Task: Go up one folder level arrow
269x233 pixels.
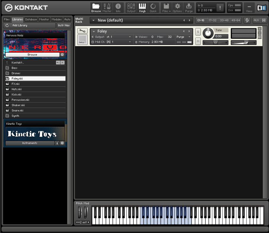Action: [x=7, y=63]
